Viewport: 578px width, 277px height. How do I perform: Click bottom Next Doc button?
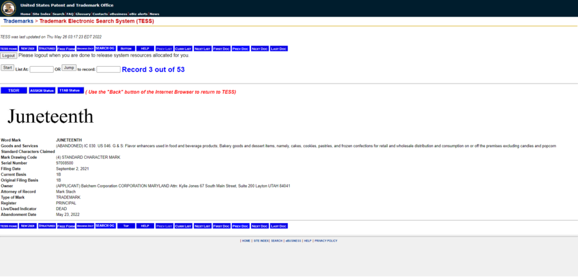260,226
